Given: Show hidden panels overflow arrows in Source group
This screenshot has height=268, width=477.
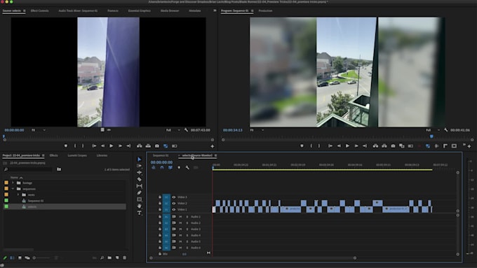Looking at the screenshot, I should [215, 10].
